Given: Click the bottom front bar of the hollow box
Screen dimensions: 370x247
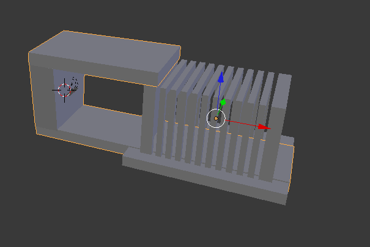Looking at the screenshot, I should coord(80,139).
